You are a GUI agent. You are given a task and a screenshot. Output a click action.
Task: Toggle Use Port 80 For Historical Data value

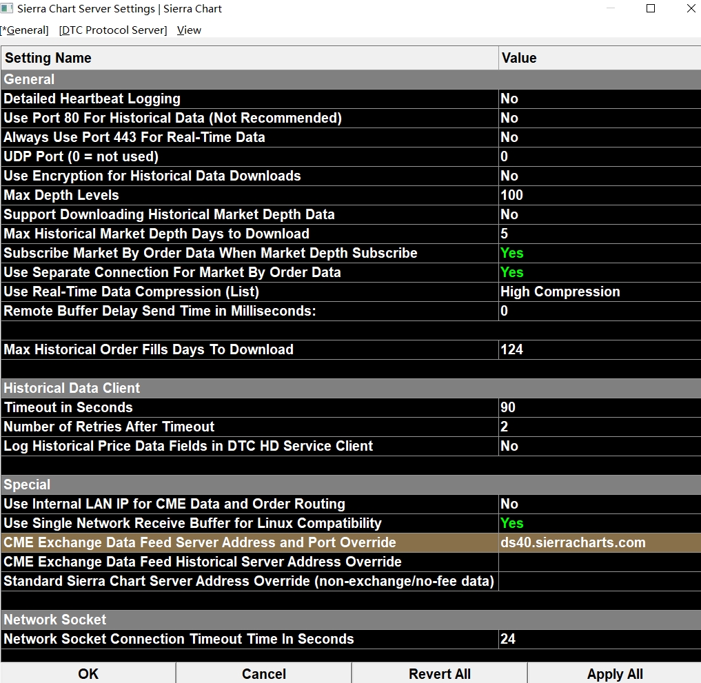tap(600, 118)
